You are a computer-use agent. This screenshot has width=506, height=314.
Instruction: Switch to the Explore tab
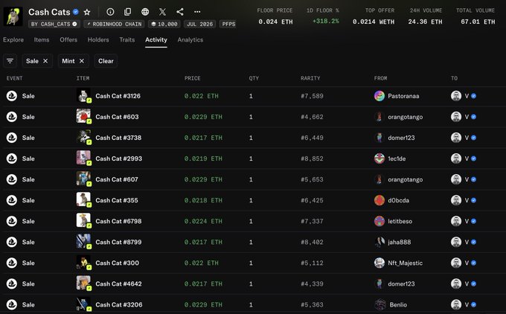point(13,39)
